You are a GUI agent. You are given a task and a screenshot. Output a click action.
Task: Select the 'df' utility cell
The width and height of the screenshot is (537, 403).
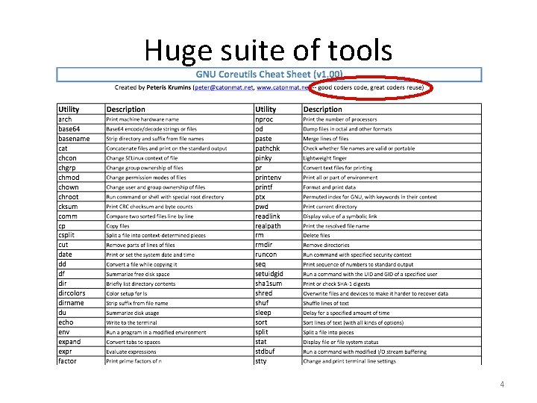[x=81, y=274]
